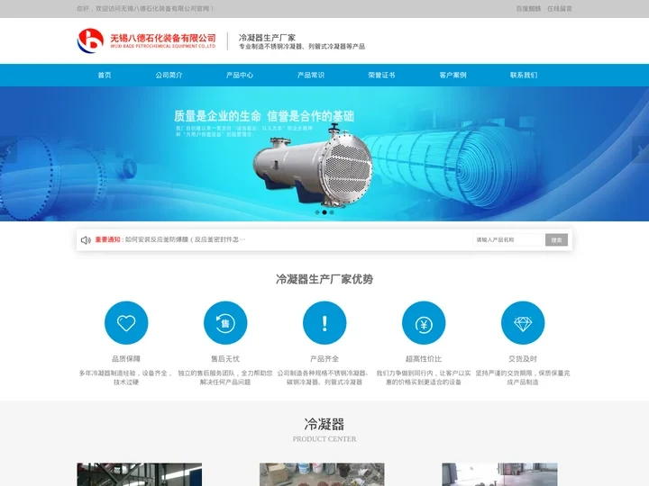
Task: Click the 品质保障 heading
Action: (x=126, y=359)
